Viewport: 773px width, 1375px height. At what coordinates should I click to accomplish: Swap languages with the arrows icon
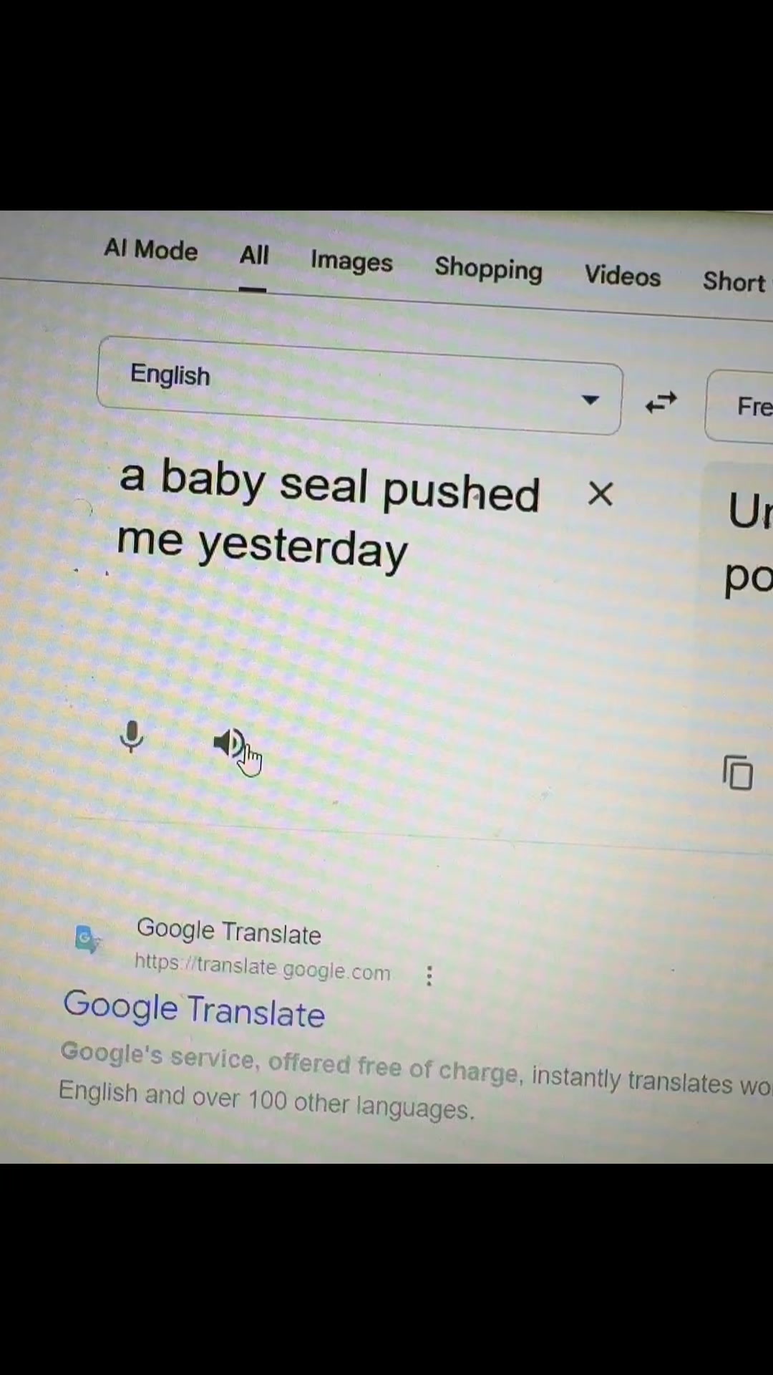coord(661,403)
